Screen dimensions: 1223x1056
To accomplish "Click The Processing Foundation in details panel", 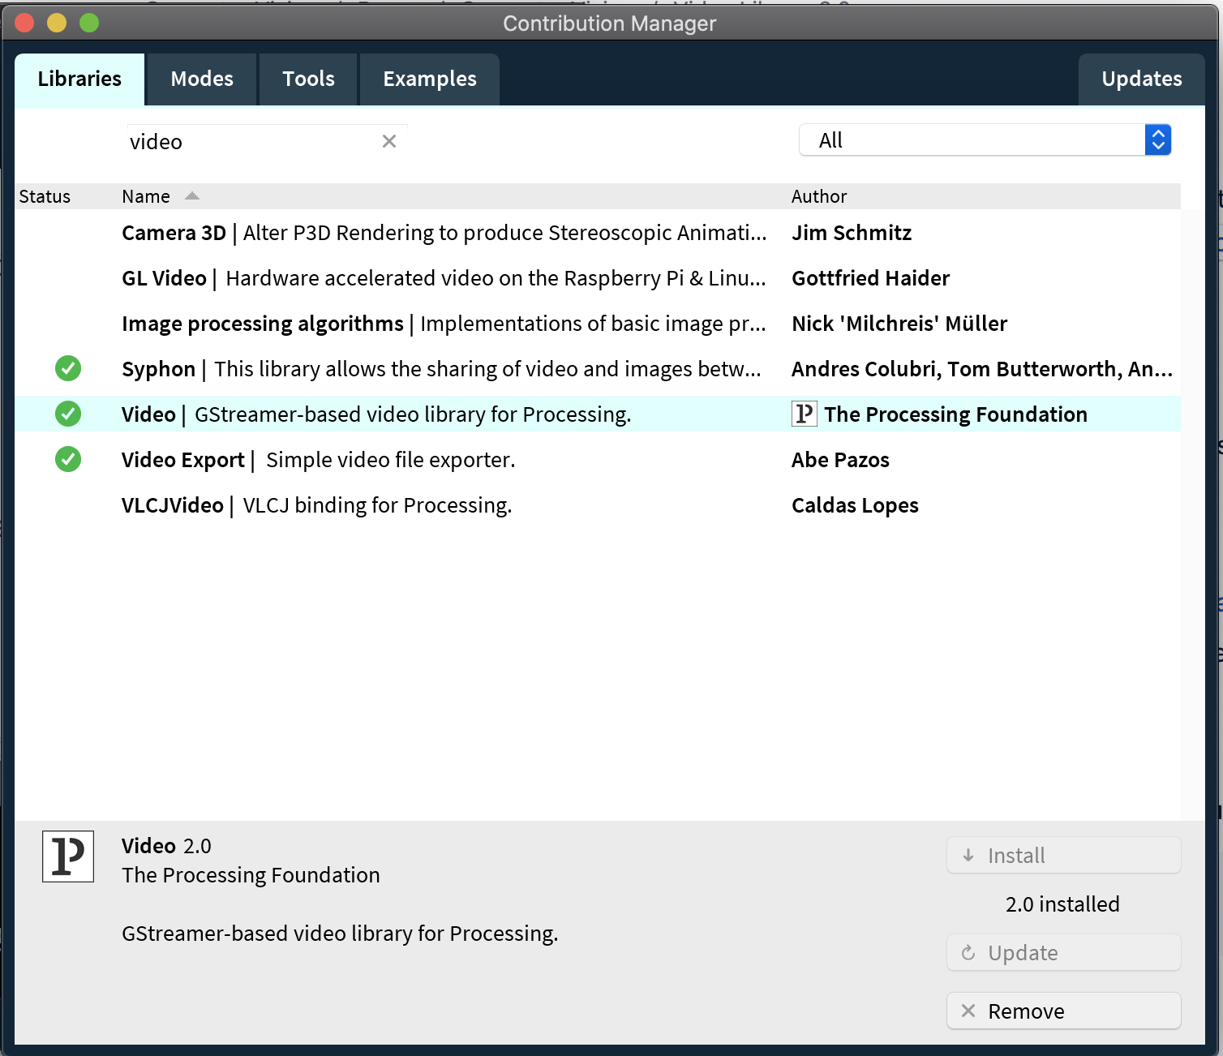I will (x=251, y=875).
